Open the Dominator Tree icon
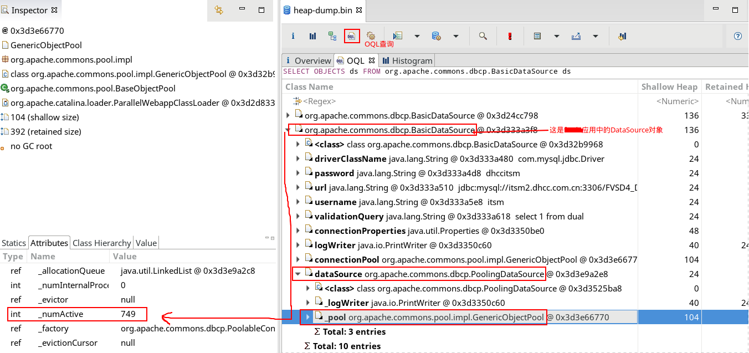Screen dimensions: 749x353 point(332,36)
